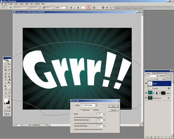Select the Notes tool
The image size is (174, 139).
5,93
